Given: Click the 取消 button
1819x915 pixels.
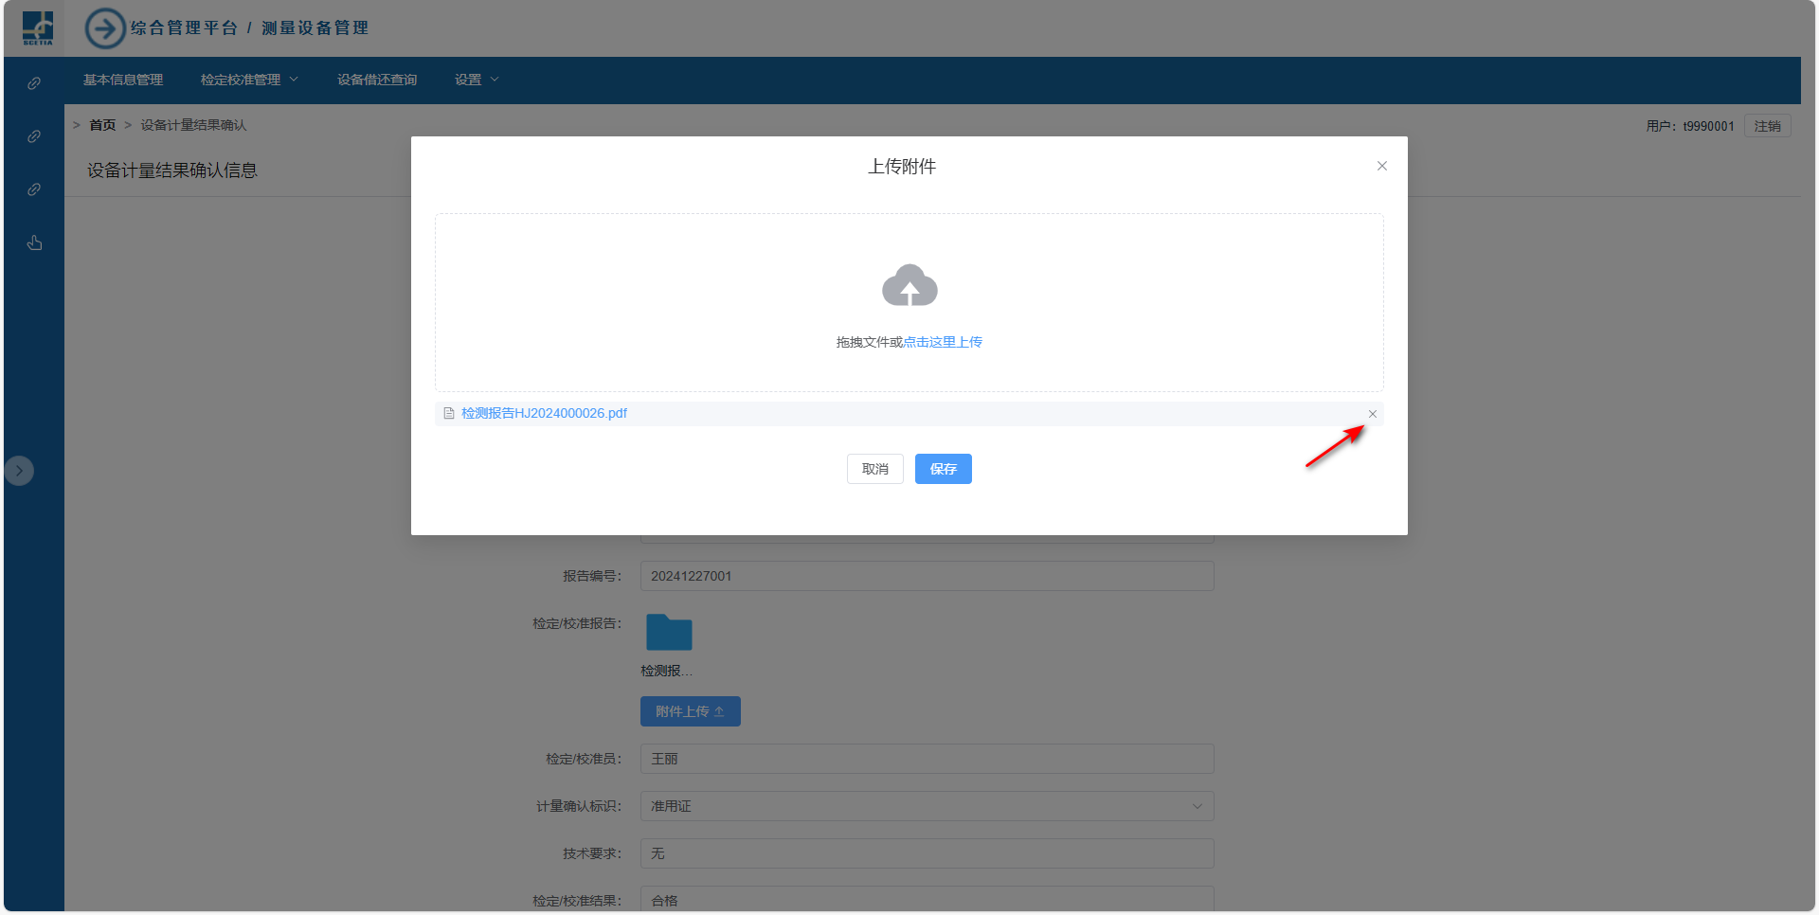Looking at the screenshot, I should pyautogui.click(x=874, y=469).
